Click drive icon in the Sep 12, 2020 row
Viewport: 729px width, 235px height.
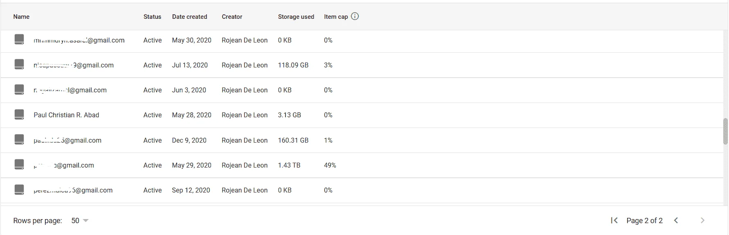[19, 190]
